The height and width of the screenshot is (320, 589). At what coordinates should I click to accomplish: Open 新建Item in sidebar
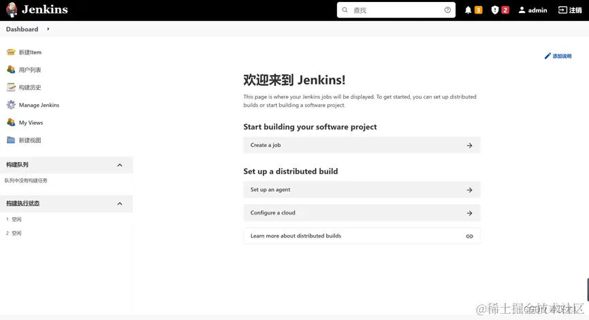30,52
